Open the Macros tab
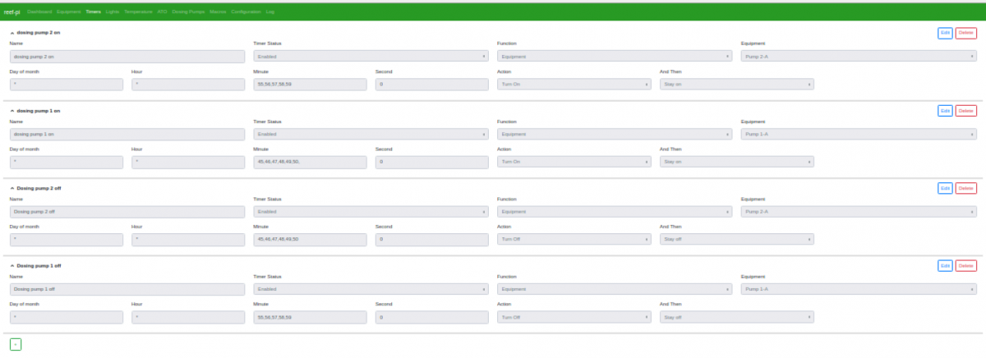The image size is (986, 358). pyautogui.click(x=218, y=12)
